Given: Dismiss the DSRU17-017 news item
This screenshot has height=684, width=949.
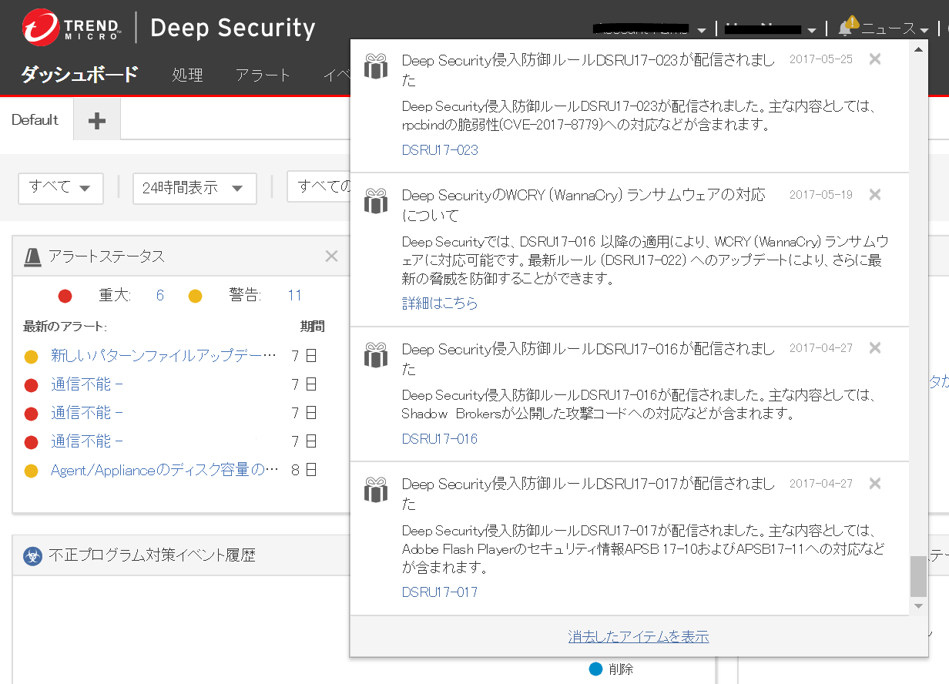Looking at the screenshot, I should (x=874, y=484).
